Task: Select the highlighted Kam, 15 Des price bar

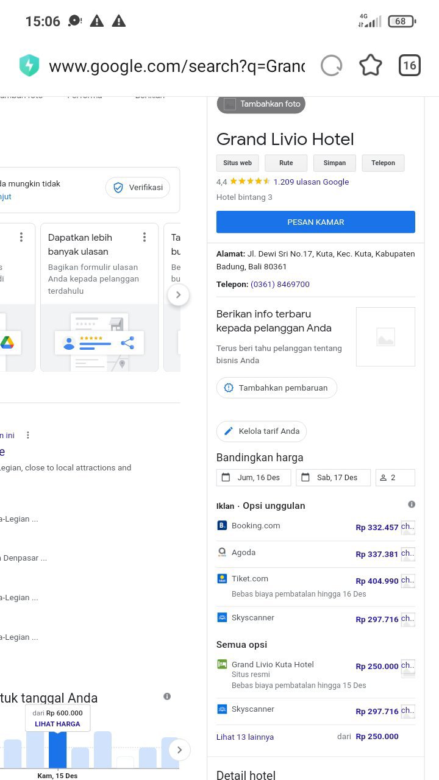Action: [57, 751]
